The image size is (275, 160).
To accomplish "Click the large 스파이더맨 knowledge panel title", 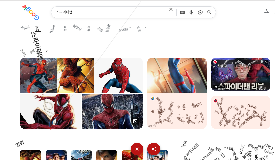I will click(37, 46).
